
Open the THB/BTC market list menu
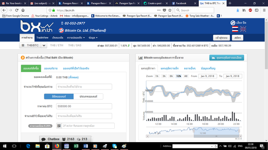[x=30, y=45]
